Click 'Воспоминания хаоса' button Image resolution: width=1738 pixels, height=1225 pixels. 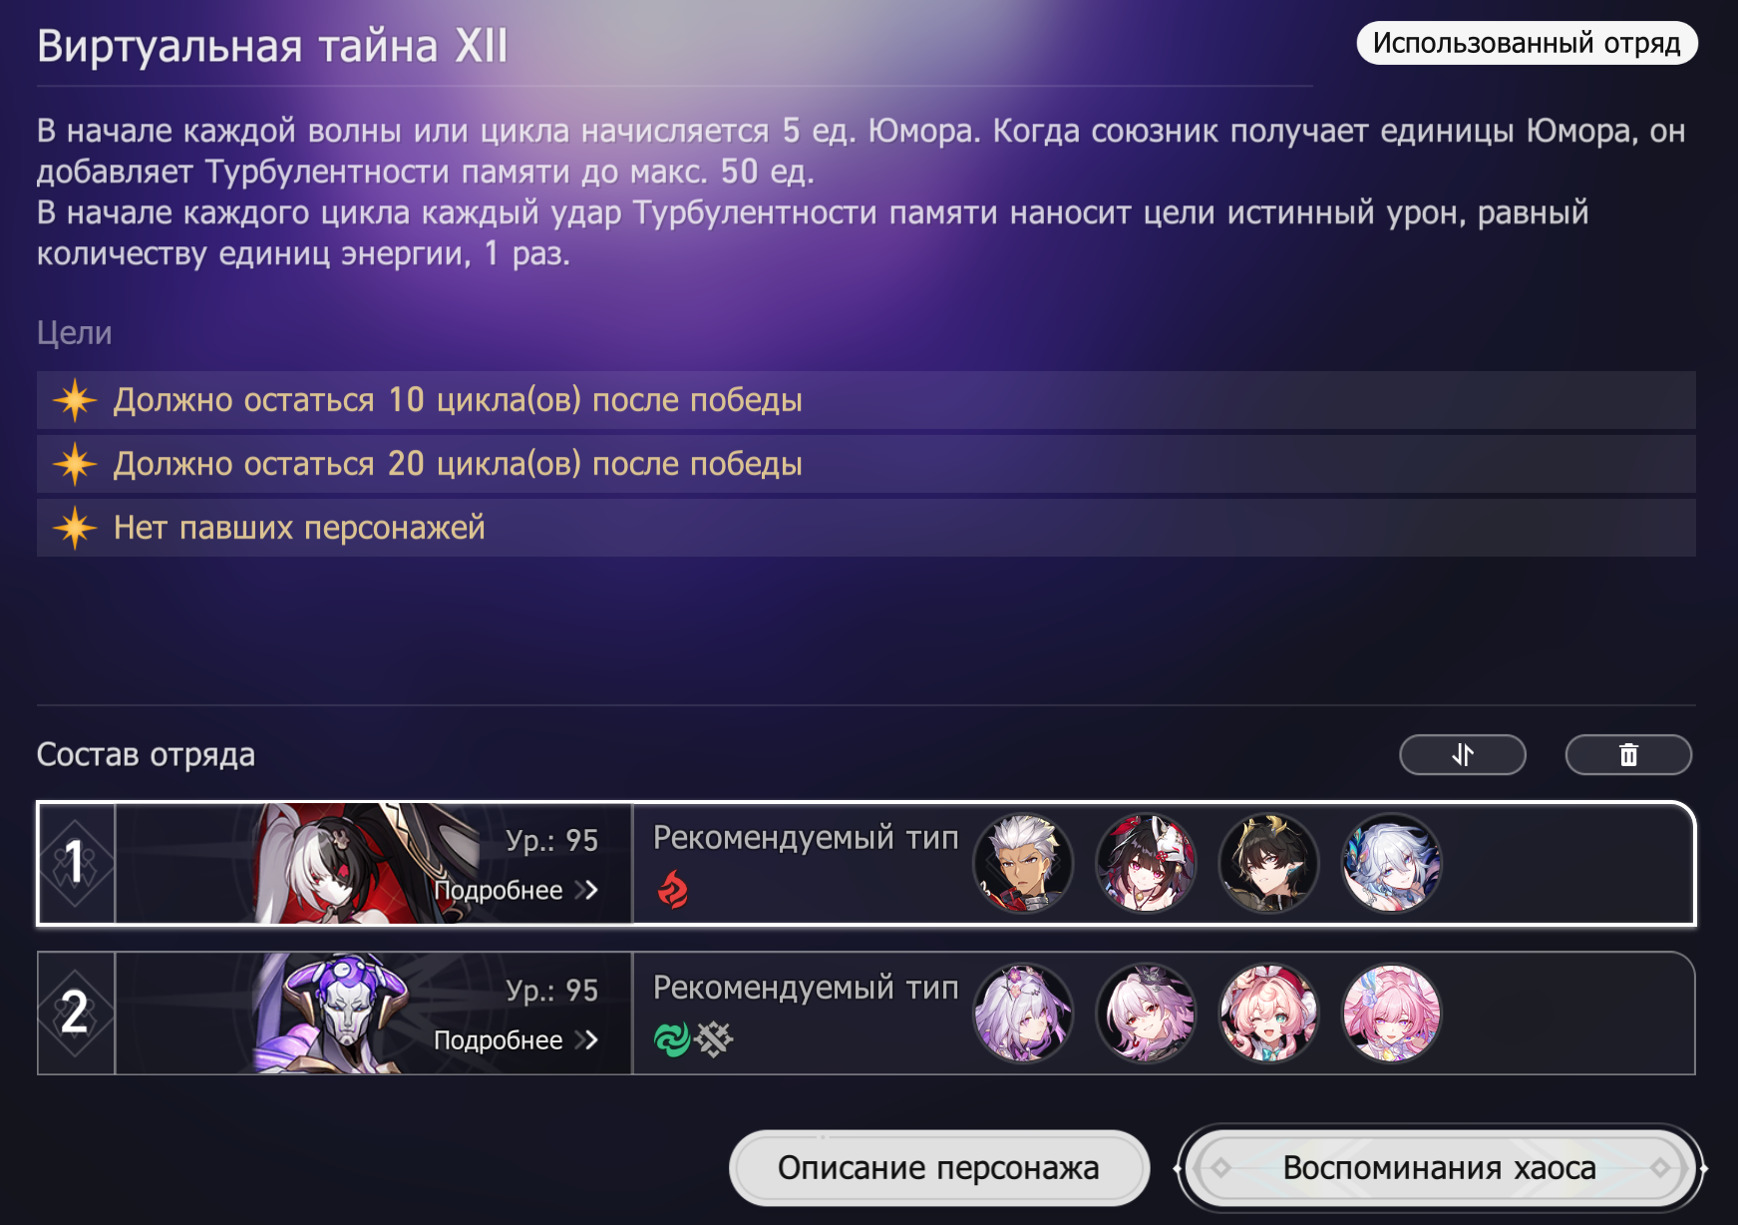click(x=1439, y=1167)
